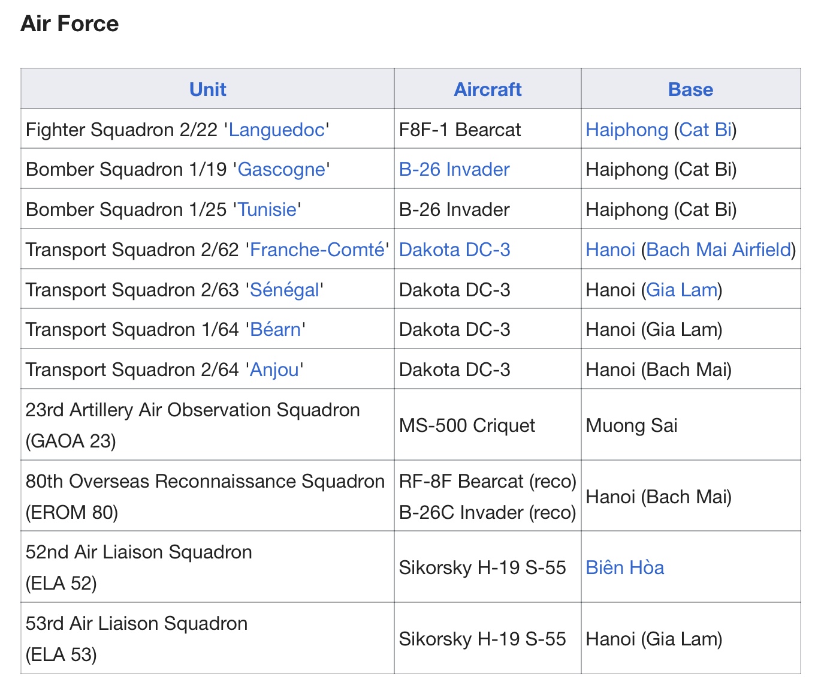Open the Tunisie link
The width and height of the screenshot is (815, 682).
[267, 209]
